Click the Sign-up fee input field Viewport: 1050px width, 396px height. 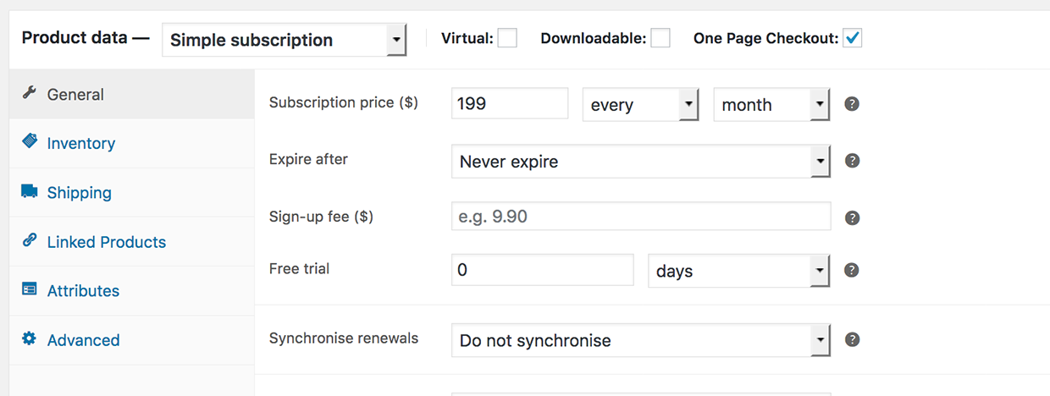click(x=640, y=217)
